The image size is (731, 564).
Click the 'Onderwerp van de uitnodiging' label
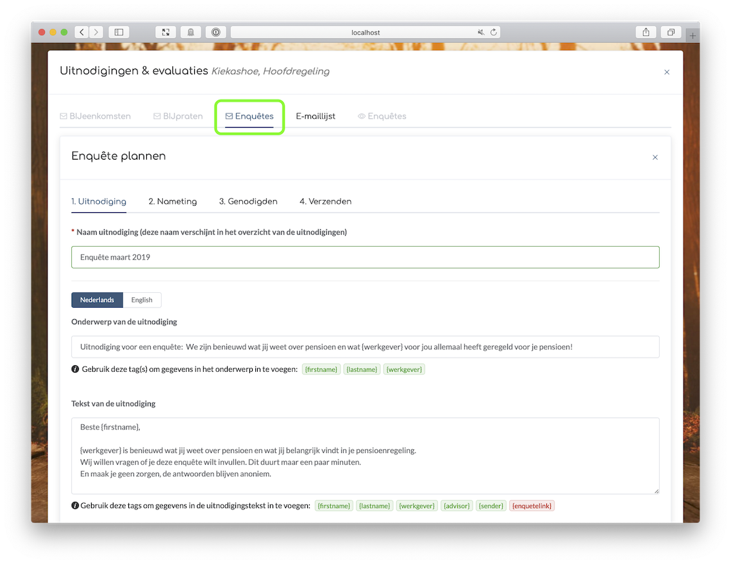pyautogui.click(x=124, y=322)
